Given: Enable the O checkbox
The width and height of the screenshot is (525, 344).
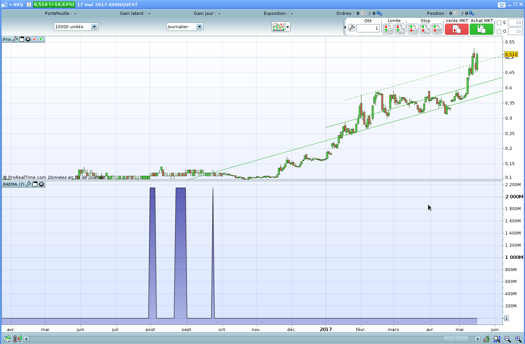Looking at the screenshot, I should pyautogui.click(x=499, y=32).
